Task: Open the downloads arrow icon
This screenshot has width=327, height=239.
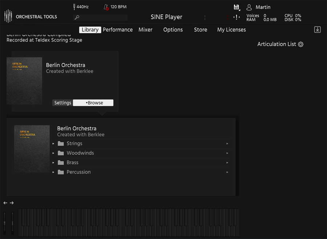Action: 317,30
